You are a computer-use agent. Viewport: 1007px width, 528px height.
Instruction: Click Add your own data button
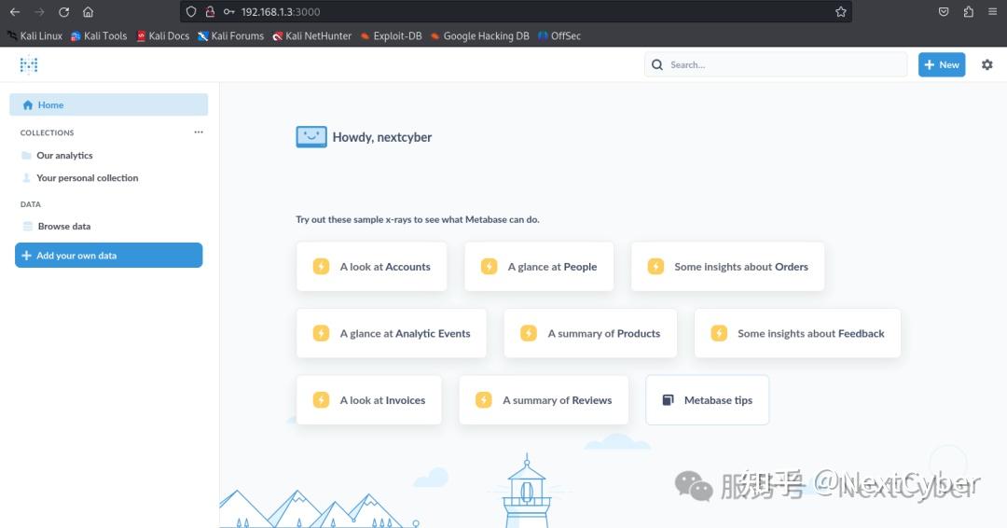(x=108, y=255)
